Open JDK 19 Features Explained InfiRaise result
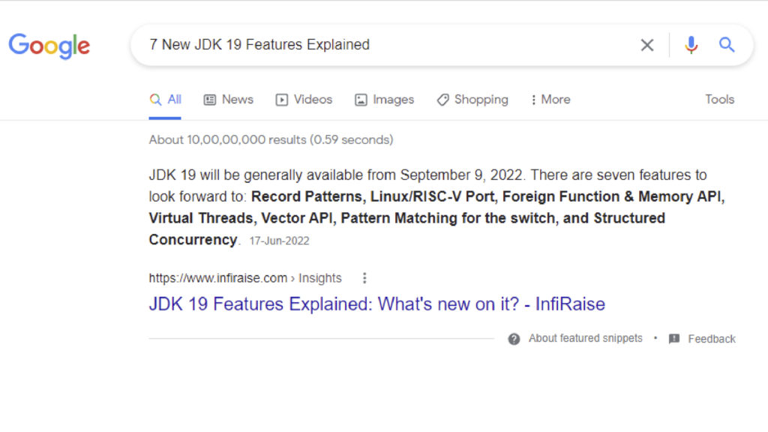The width and height of the screenshot is (768, 432). point(377,304)
